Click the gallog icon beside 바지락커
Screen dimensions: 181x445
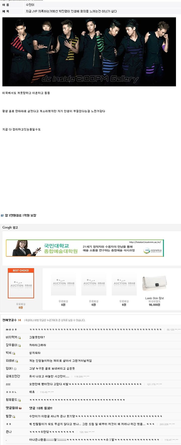coord(19,338)
